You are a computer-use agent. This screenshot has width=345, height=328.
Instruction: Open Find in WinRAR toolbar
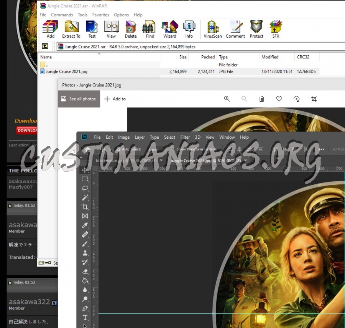point(150,29)
